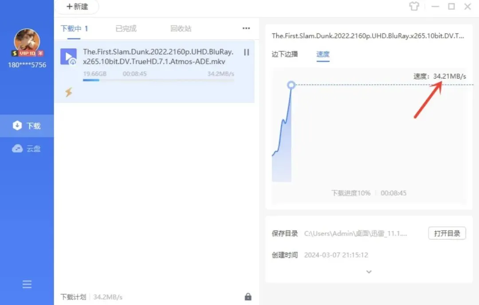Click 下载计划 at bottom bar
This screenshot has width=479, height=305.
coord(73,297)
